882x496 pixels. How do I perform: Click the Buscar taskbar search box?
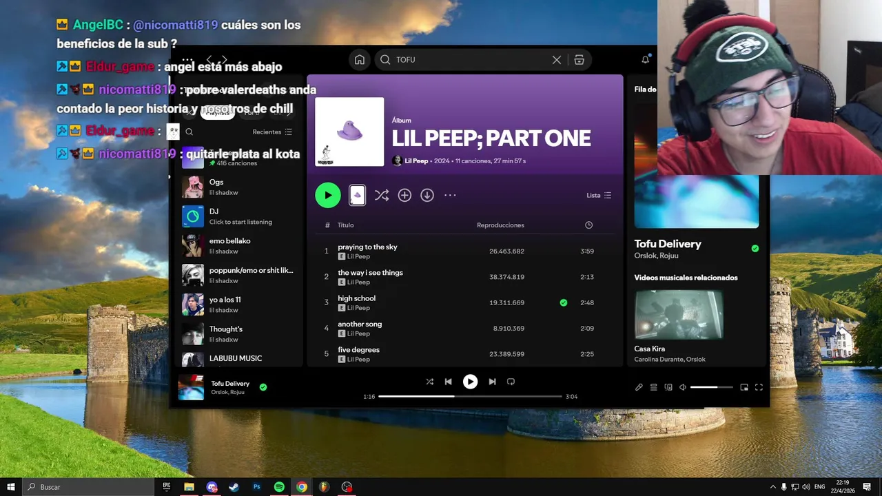tap(88, 487)
